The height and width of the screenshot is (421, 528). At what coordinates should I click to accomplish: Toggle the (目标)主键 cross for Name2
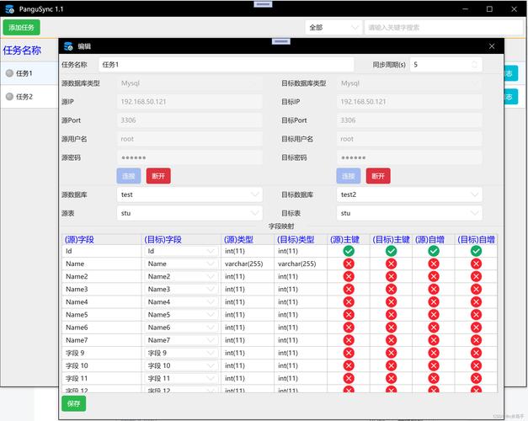(391, 276)
